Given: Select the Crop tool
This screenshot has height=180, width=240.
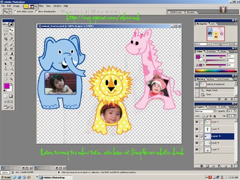Looking at the screenshot, I should coord(6,39).
